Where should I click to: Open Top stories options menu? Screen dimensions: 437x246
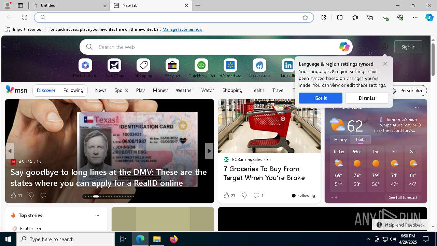97,215
